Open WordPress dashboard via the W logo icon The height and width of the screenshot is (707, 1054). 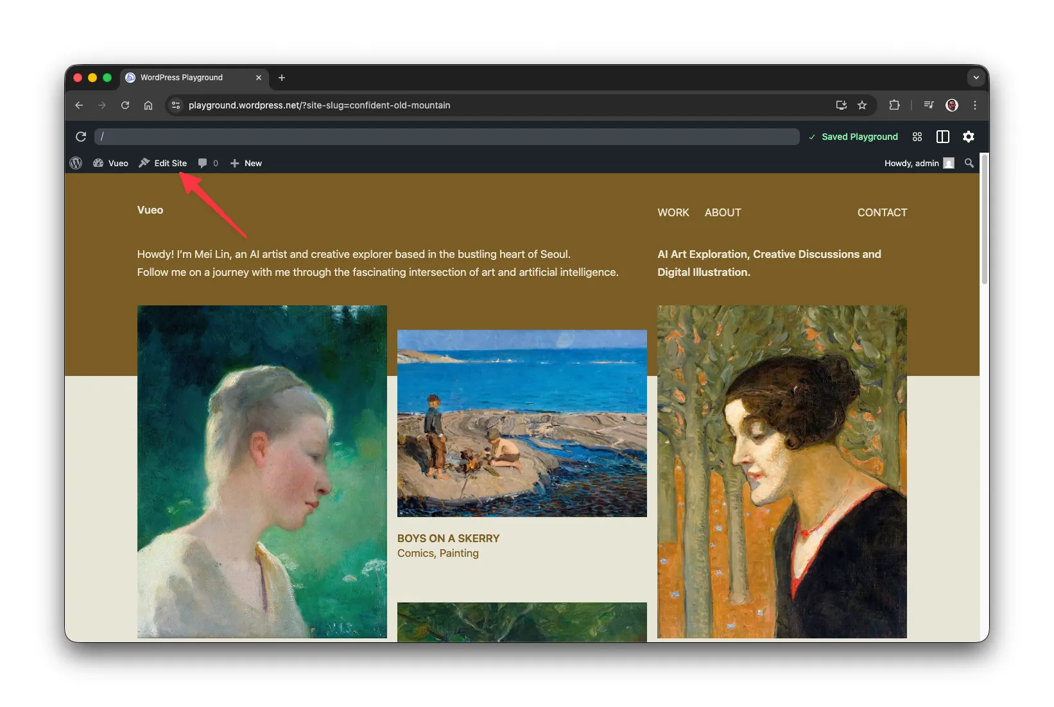click(x=75, y=163)
